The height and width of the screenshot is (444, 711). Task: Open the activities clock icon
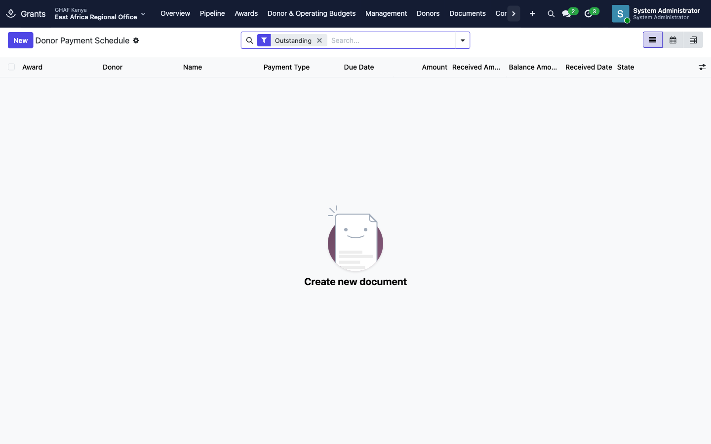pos(588,14)
